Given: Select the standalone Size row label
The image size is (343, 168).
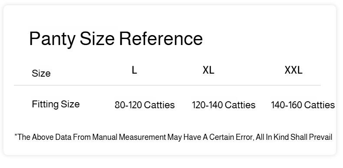Looking at the screenshot, I should point(41,73).
